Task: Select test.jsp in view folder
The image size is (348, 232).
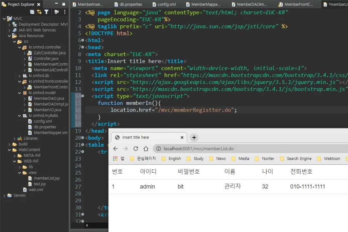Action: [40, 184]
